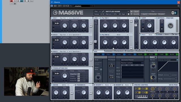Click the highlighted edit instrument keyboard icon
This screenshot has width=181, height=102.
(21, 1)
